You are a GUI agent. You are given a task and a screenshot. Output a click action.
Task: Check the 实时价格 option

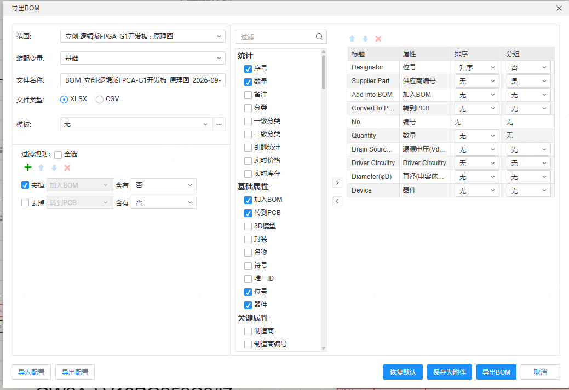pyautogui.click(x=248, y=161)
